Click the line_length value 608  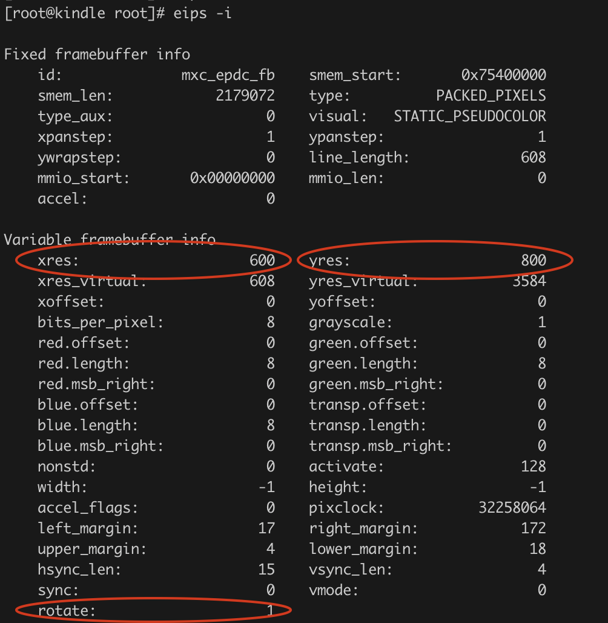coord(533,158)
